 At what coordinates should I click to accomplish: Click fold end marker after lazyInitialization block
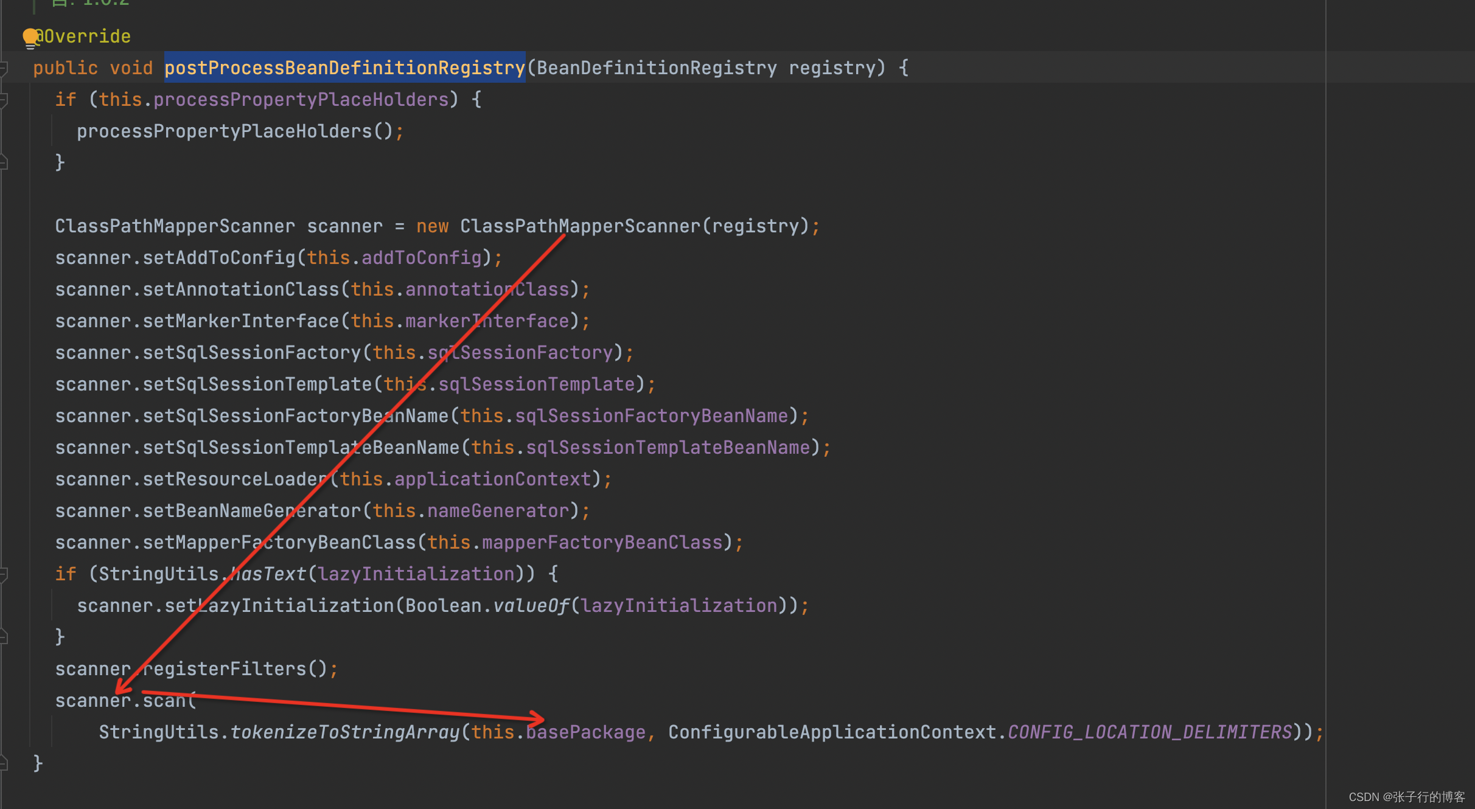[4, 636]
